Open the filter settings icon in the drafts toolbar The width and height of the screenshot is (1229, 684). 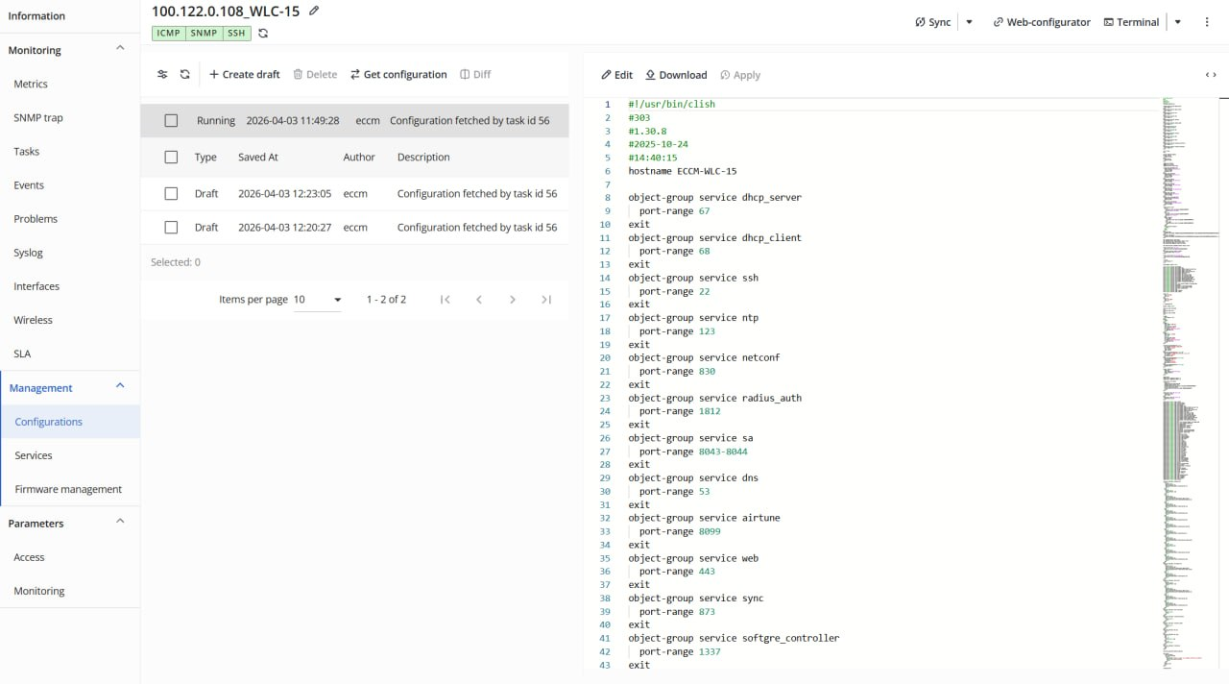point(162,74)
